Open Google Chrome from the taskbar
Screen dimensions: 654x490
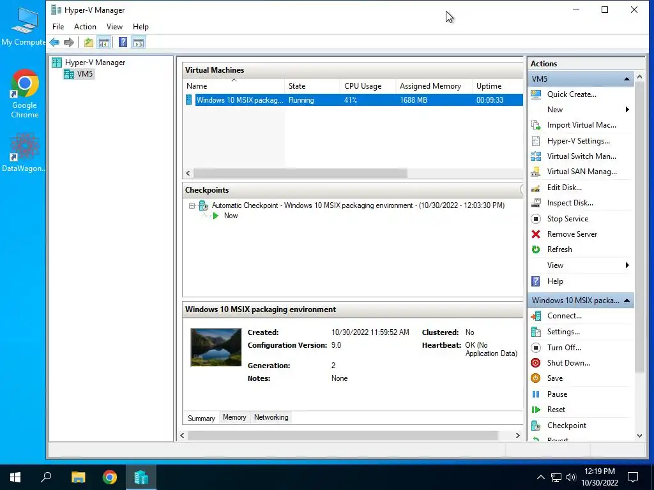(110, 477)
